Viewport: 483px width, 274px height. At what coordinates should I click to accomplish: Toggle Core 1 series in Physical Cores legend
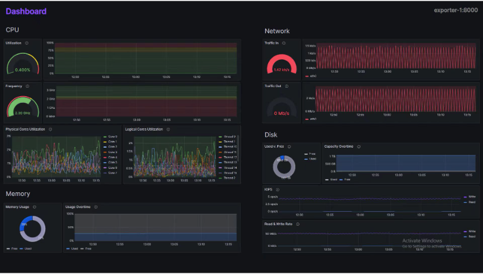(110, 142)
